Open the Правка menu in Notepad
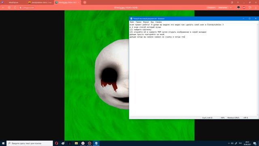The width and height of the screenshot is (259, 146). point(138,22)
